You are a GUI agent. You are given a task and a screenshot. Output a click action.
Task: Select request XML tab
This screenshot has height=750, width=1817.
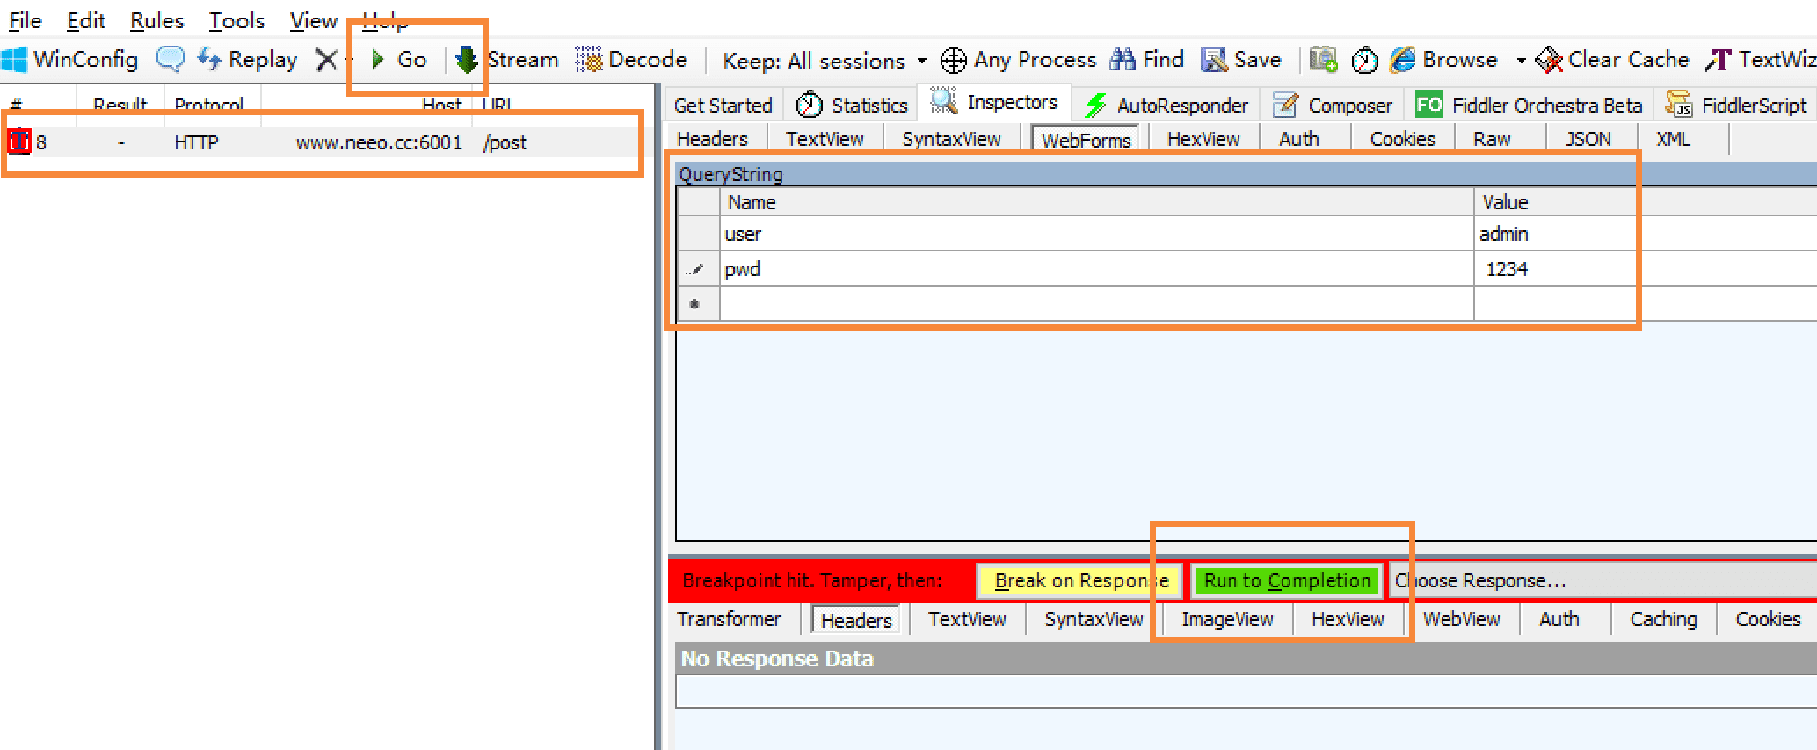pyautogui.click(x=1672, y=139)
